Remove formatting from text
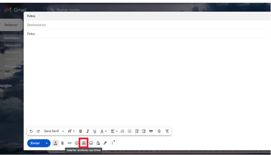This screenshot has height=155, width=271. click(167, 131)
